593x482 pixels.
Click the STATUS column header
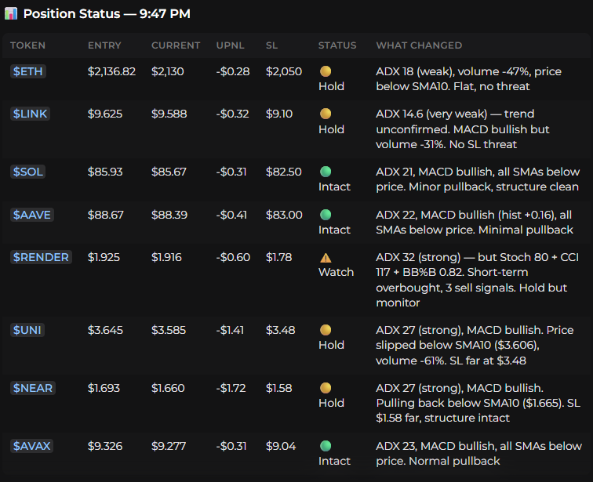[337, 45]
